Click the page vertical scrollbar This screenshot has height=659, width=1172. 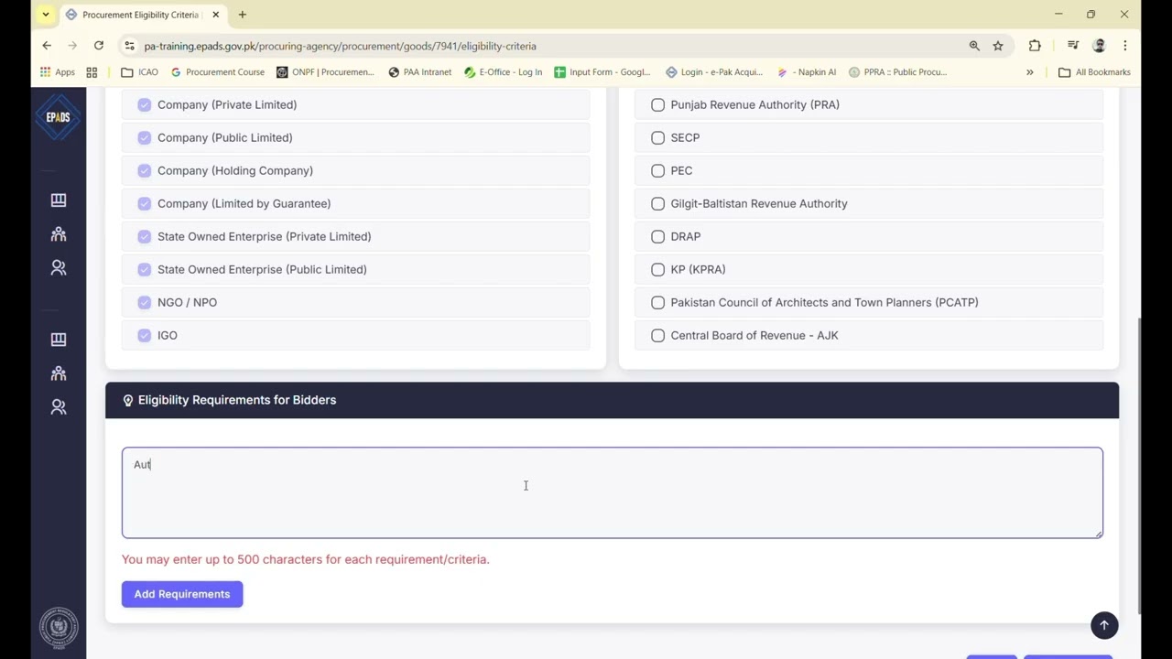1139,465
